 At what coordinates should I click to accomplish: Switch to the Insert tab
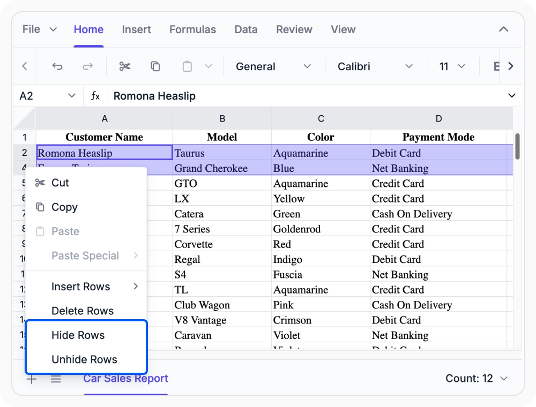[x=136, y=29]
